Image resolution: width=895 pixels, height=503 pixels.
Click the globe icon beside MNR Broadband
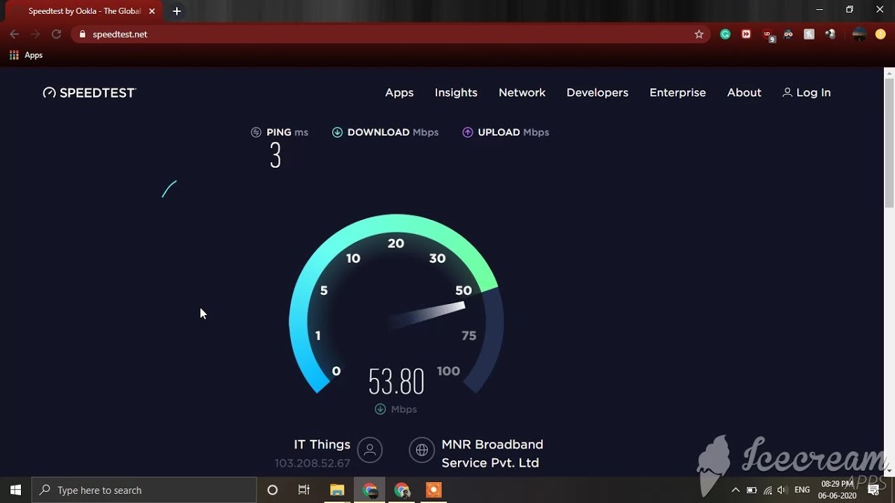[422, 450]
